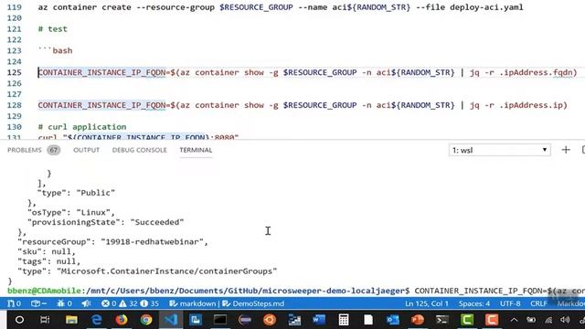Open the orange Camtasia recorder icon on taskbar
Screen dimensions: 585x329
click(492, 320)
